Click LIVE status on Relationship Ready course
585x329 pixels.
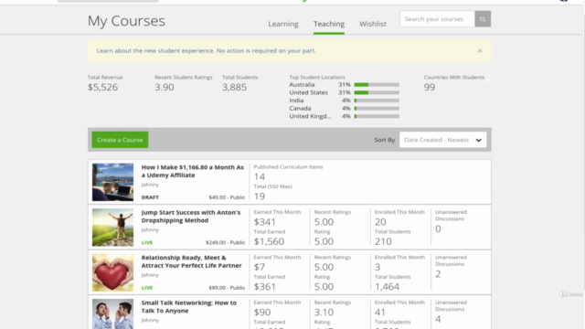coord(147,288)
